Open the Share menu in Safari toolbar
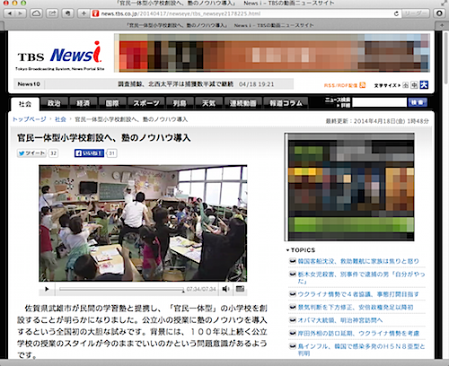 52,13
